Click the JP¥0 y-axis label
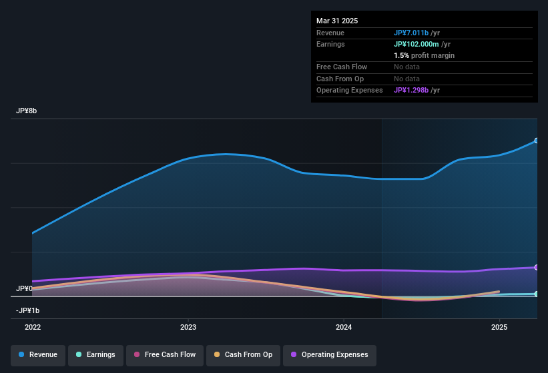Screen dimensions: 548x373 pos(24,288)
